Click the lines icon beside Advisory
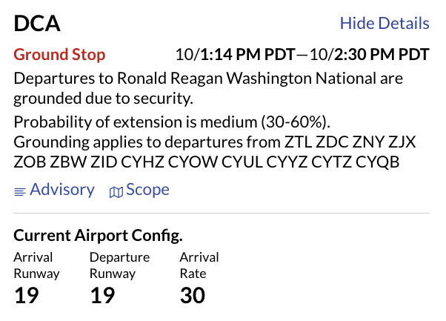Image resolution: width=446 pixels, height=321 pixels. (x=20, y=191)
